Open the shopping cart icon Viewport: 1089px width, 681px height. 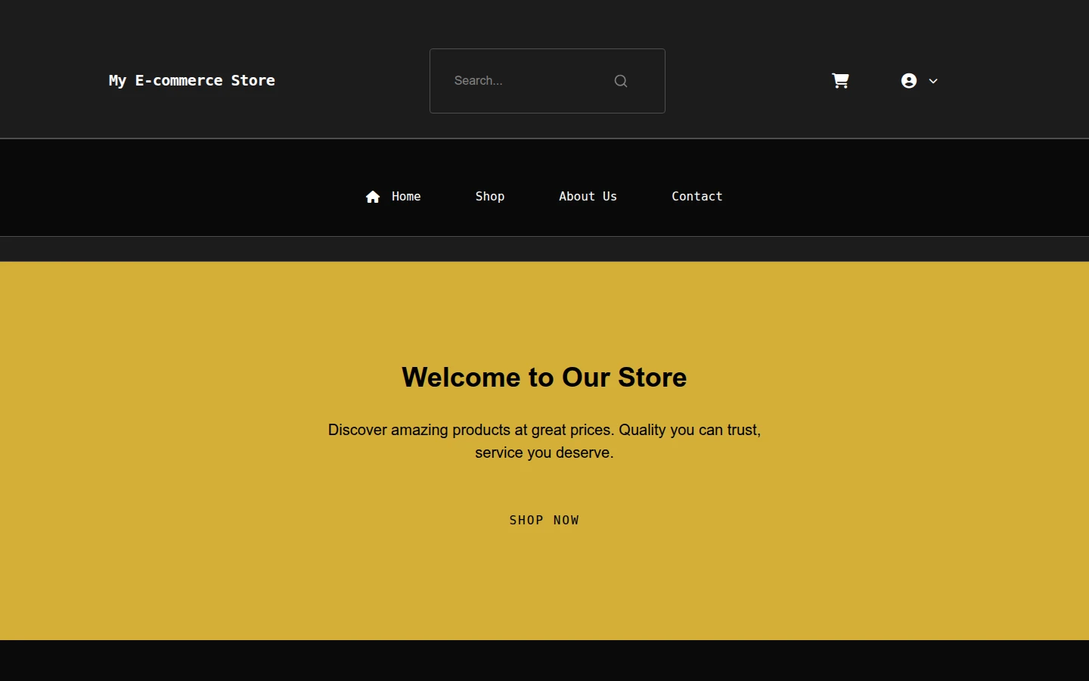[840, 81]
